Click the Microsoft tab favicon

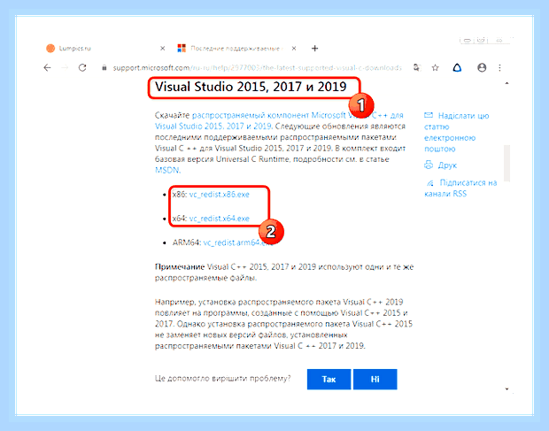pyautogui.click(x=182, y=49)
